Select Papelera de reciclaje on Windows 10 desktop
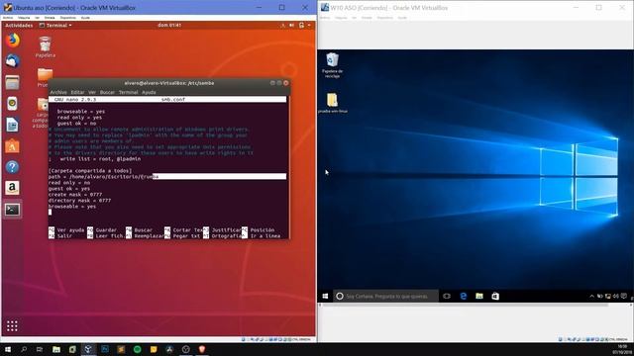Viewport: 634px width, 356px height. (332, 64)
